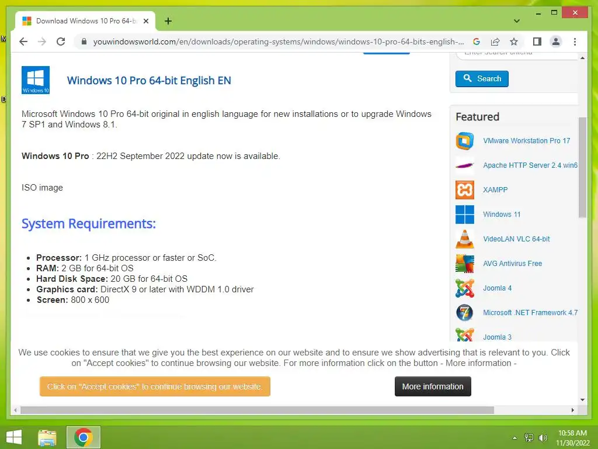Accept cookies with the orange button

click(155, 386)
